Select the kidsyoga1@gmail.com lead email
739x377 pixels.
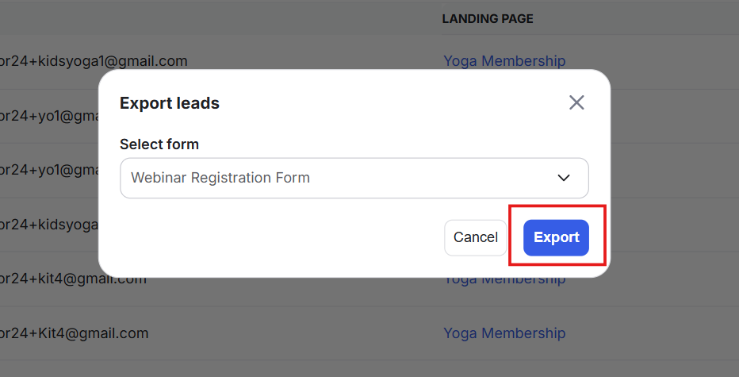(94, 61)
